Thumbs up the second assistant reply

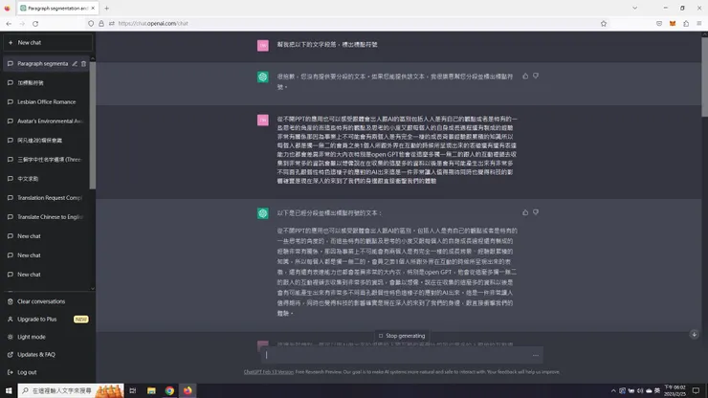[525, 212]
